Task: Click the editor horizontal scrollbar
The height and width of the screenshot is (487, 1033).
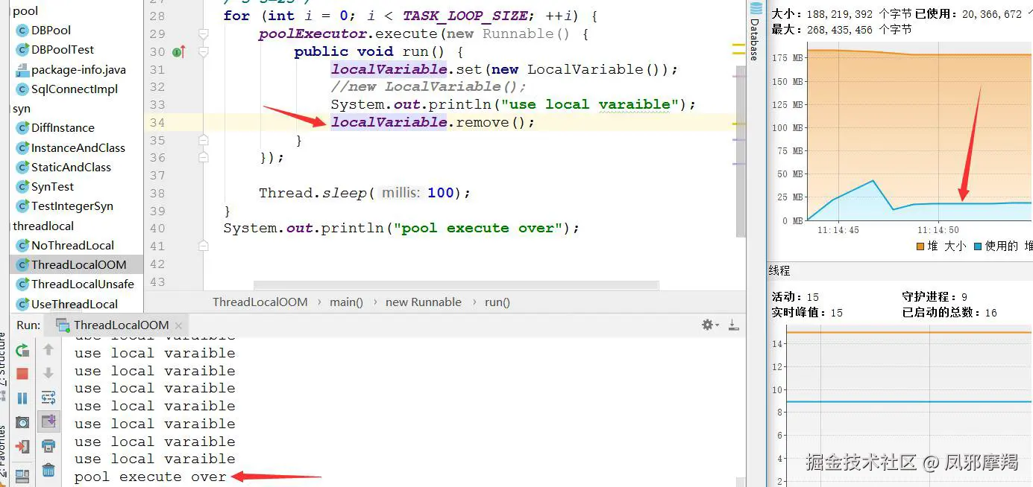Action: click(456, 285)
